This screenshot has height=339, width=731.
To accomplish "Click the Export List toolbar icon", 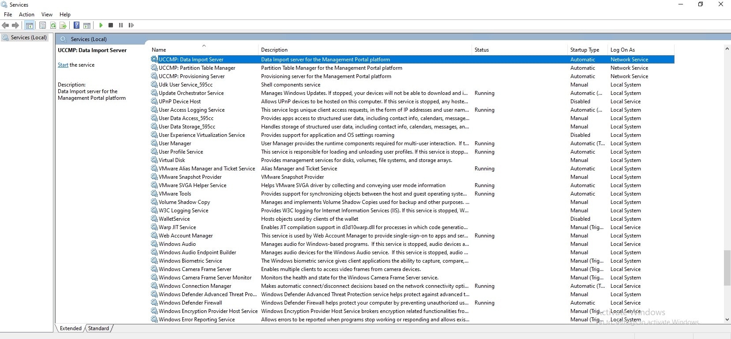I will 63,26.
